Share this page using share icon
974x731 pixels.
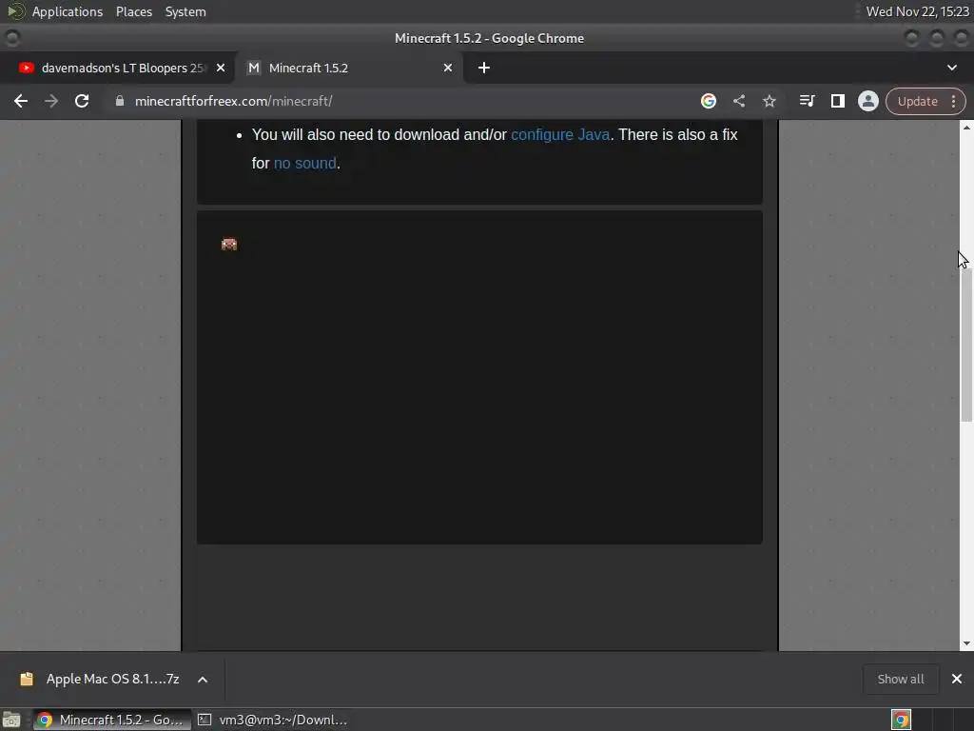coord(738,101)
